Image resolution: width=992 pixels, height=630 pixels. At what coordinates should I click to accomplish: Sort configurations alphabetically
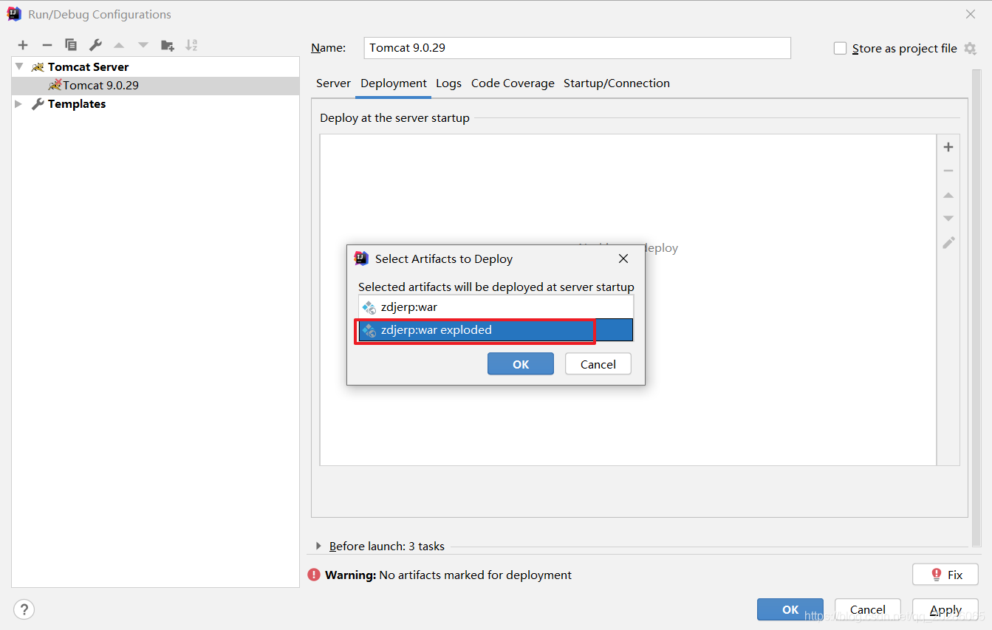(x=191, y=45)
